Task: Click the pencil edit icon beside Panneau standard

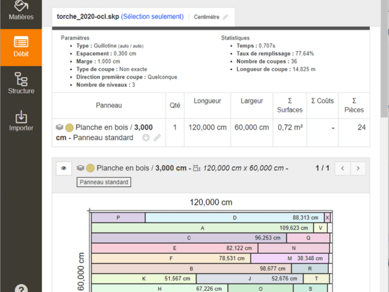Action: click(157, 138)
